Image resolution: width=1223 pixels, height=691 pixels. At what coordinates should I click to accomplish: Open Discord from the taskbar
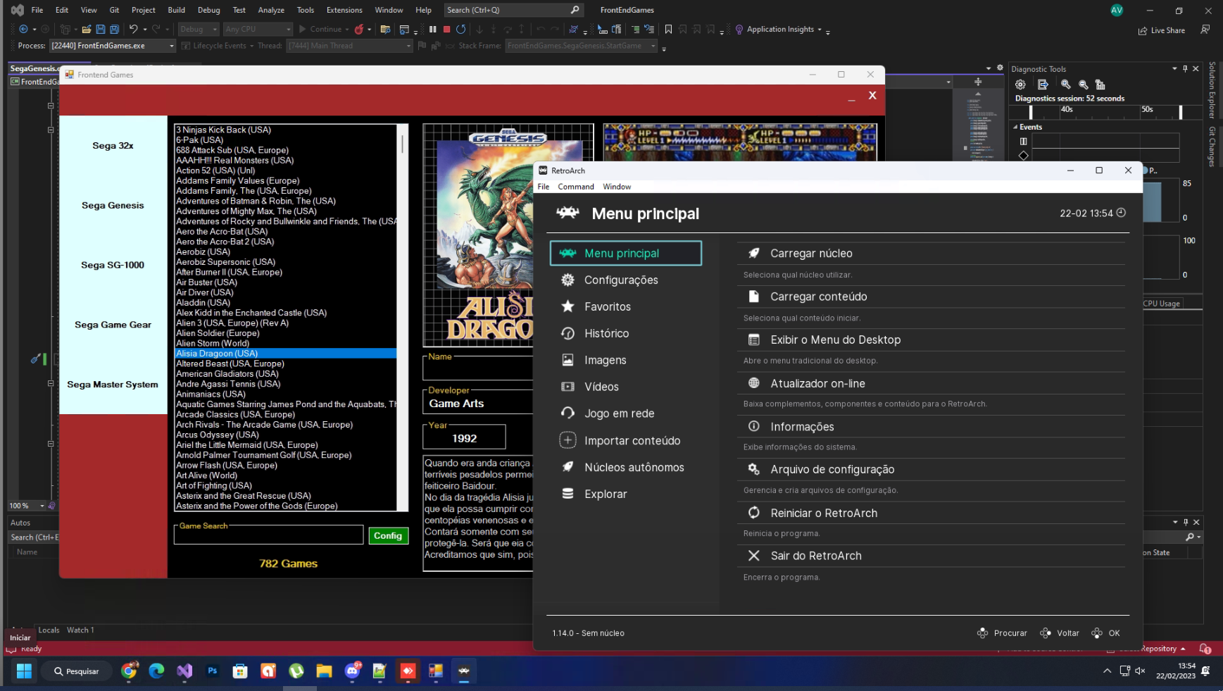pyautogui.click(x=352, y=671)
